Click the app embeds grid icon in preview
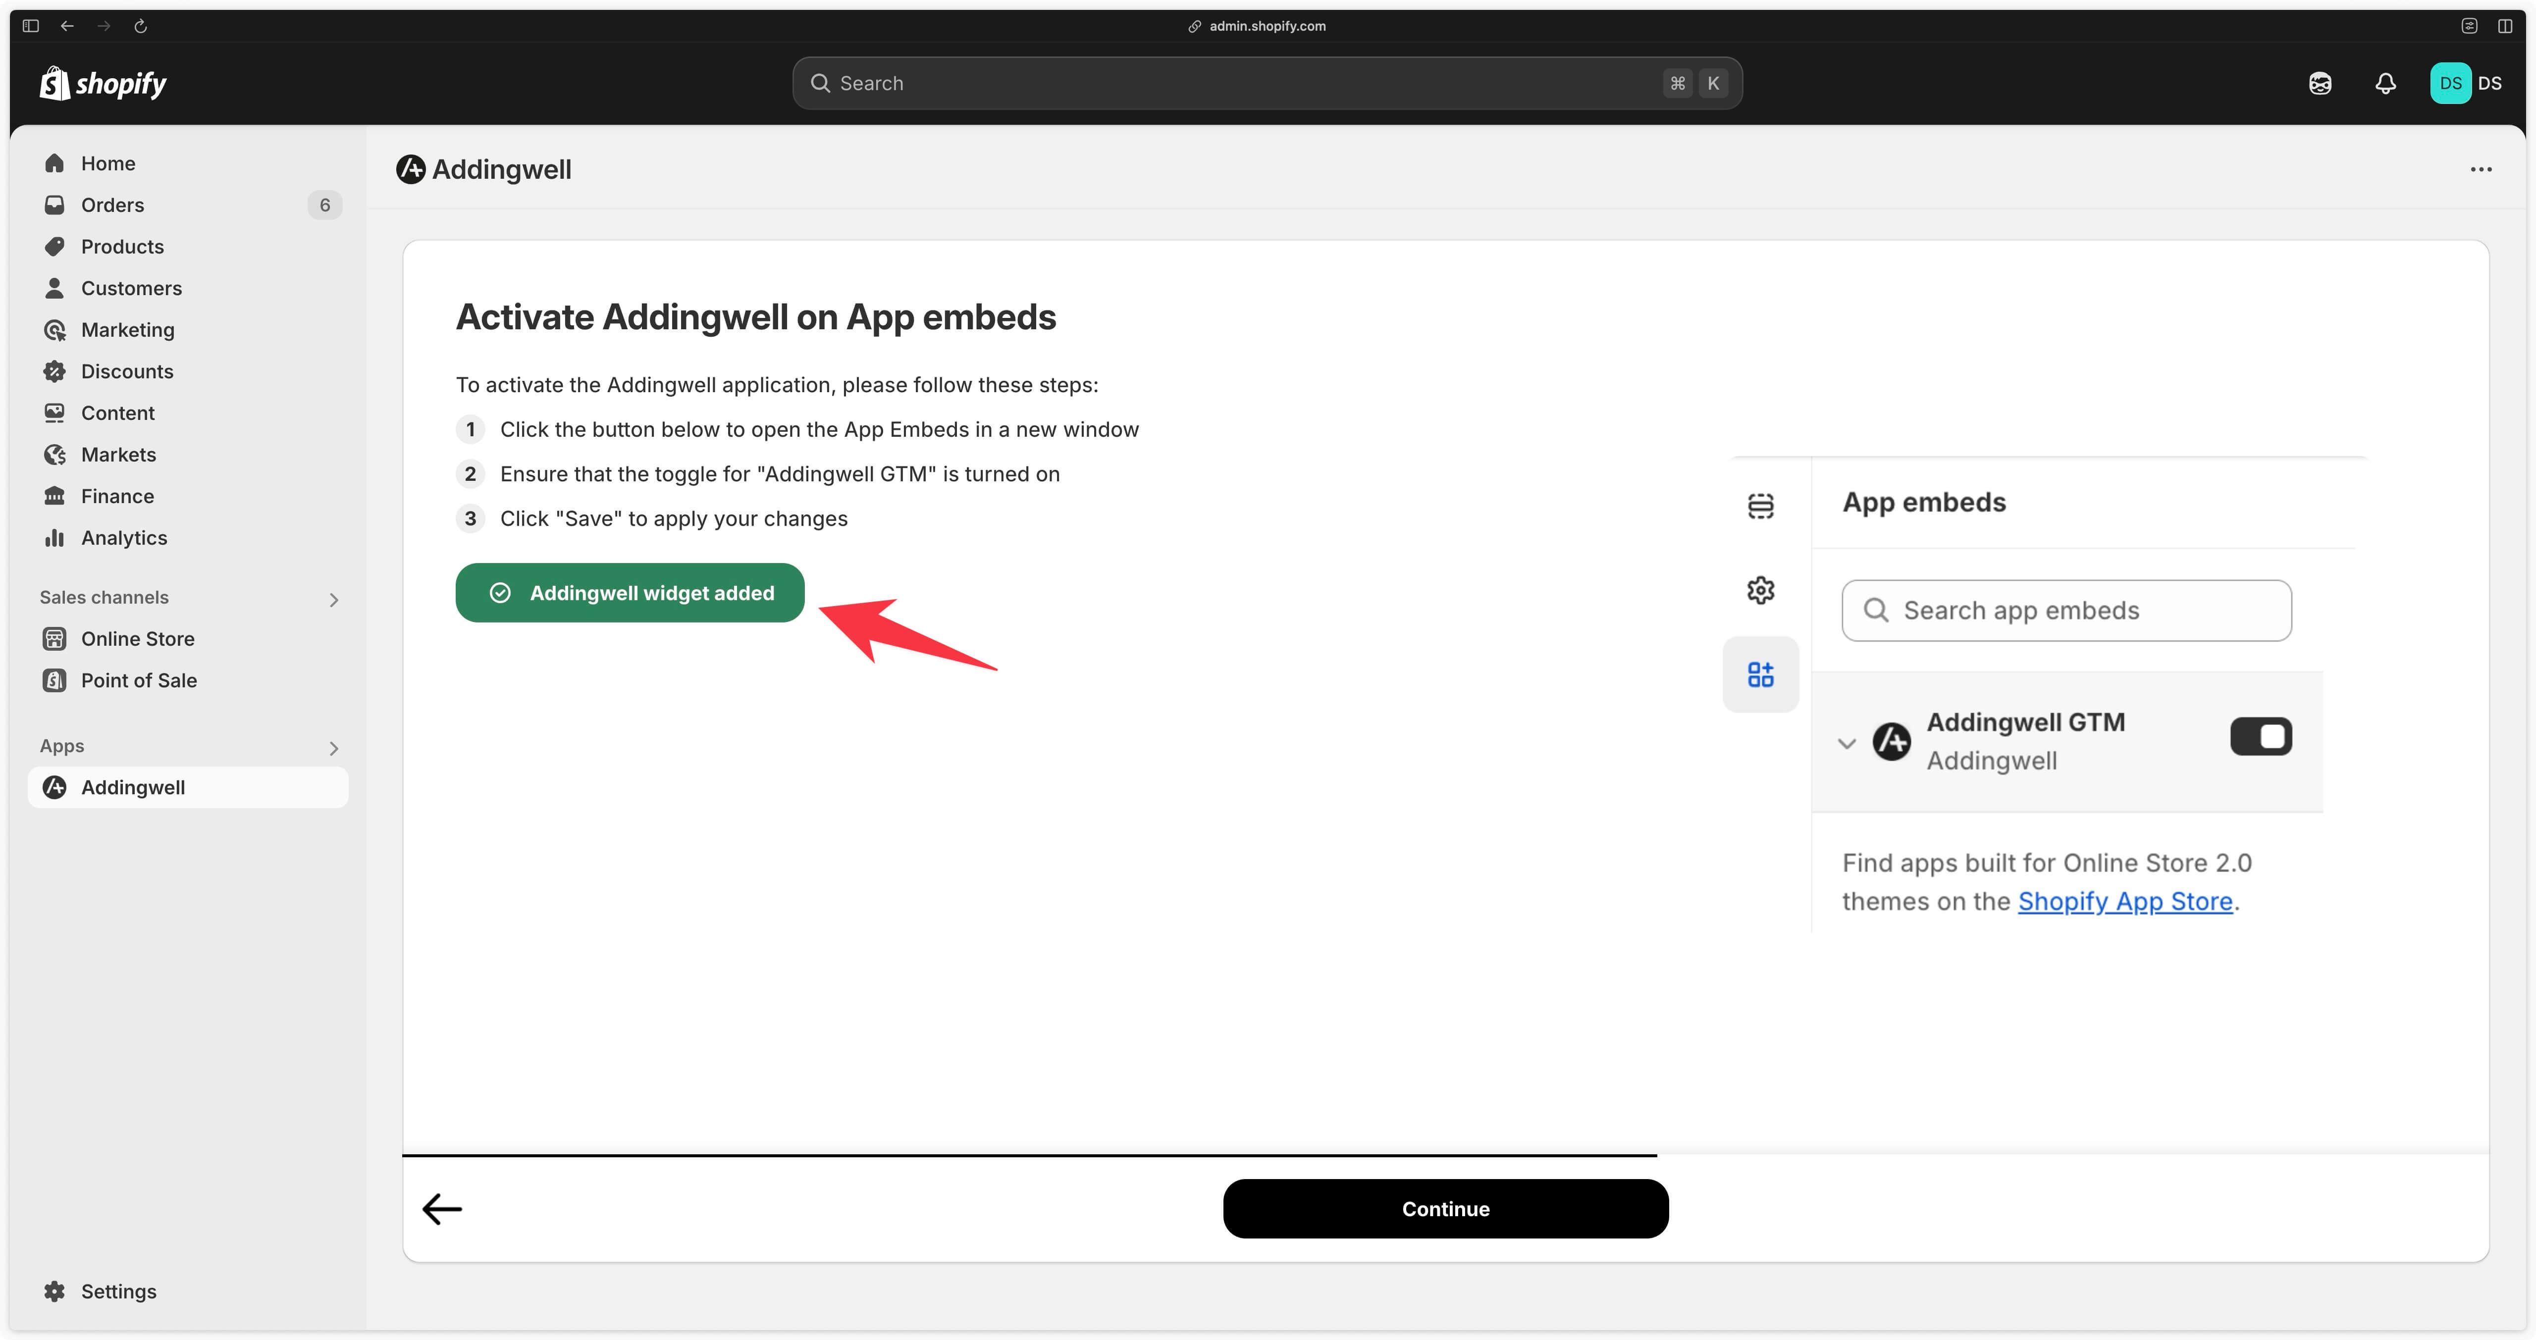Screen dimensions: 2536x1340 point(1760,674)
